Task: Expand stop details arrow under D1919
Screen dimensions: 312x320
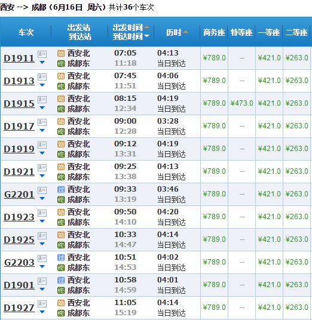Action: pyautogui.click(x=42, y=153)
